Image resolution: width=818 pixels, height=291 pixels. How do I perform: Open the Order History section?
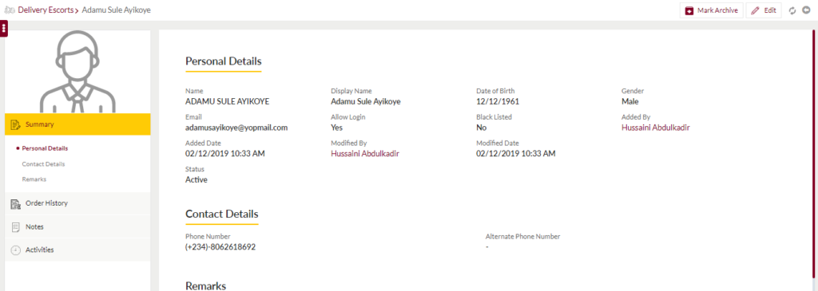(x=77, y=203)
